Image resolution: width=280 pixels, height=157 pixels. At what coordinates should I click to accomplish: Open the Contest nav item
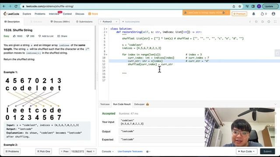tap(67, 14)
